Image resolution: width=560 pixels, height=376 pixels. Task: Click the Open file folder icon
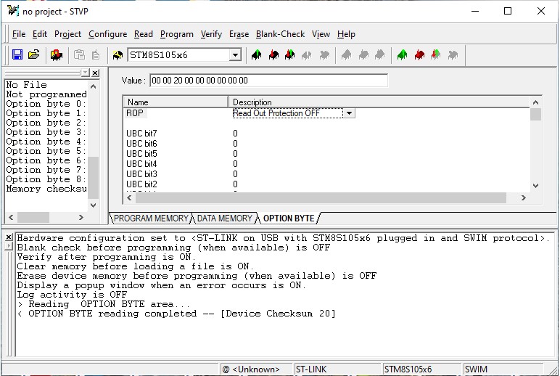click(34, 55)
